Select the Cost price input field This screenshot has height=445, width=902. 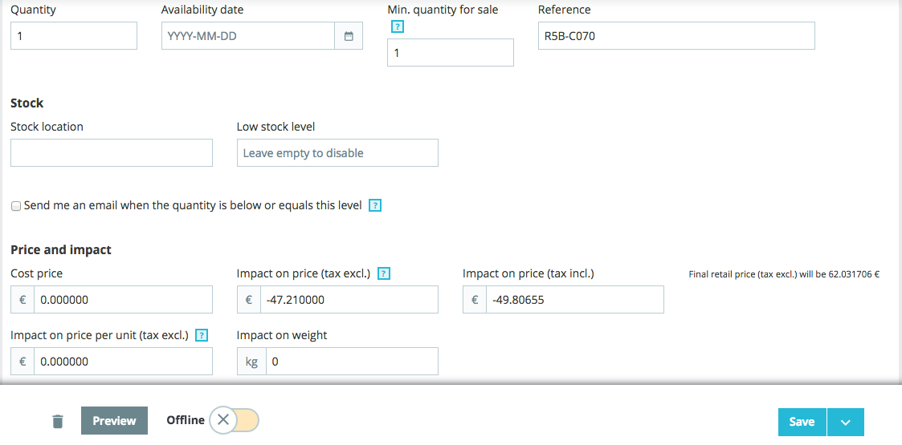point(122,300)
